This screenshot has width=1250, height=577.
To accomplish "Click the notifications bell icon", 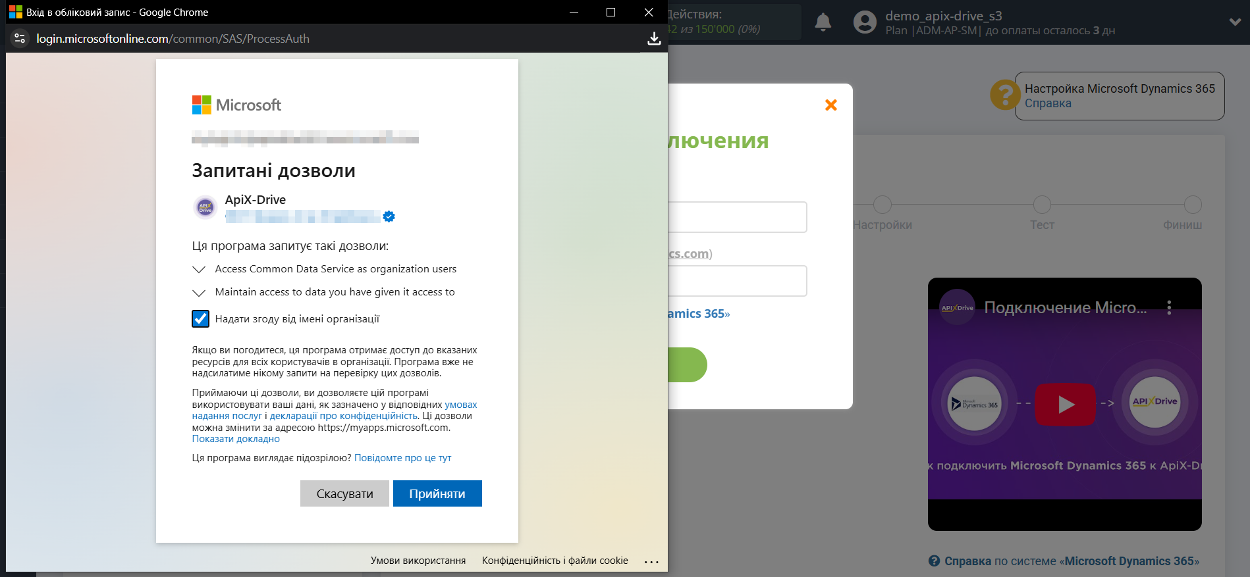I will [823, 22].
